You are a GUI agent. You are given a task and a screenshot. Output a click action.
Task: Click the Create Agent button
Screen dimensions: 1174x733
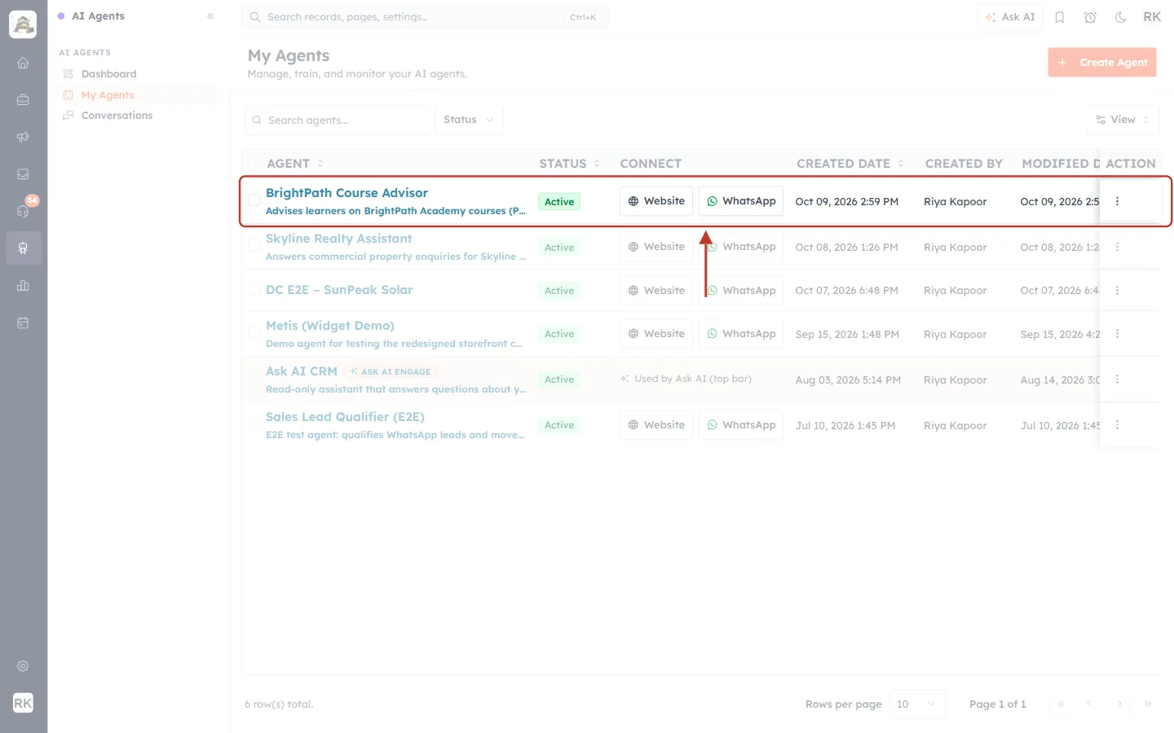pos(1102,63)
